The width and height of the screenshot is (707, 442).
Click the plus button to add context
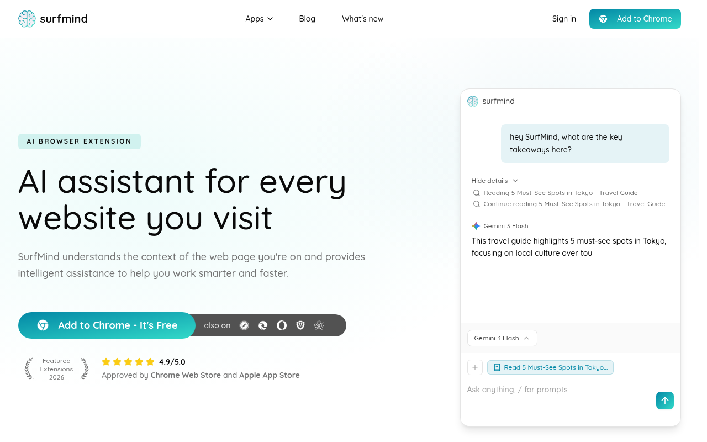pyautogui.click(x=475, y=367)
